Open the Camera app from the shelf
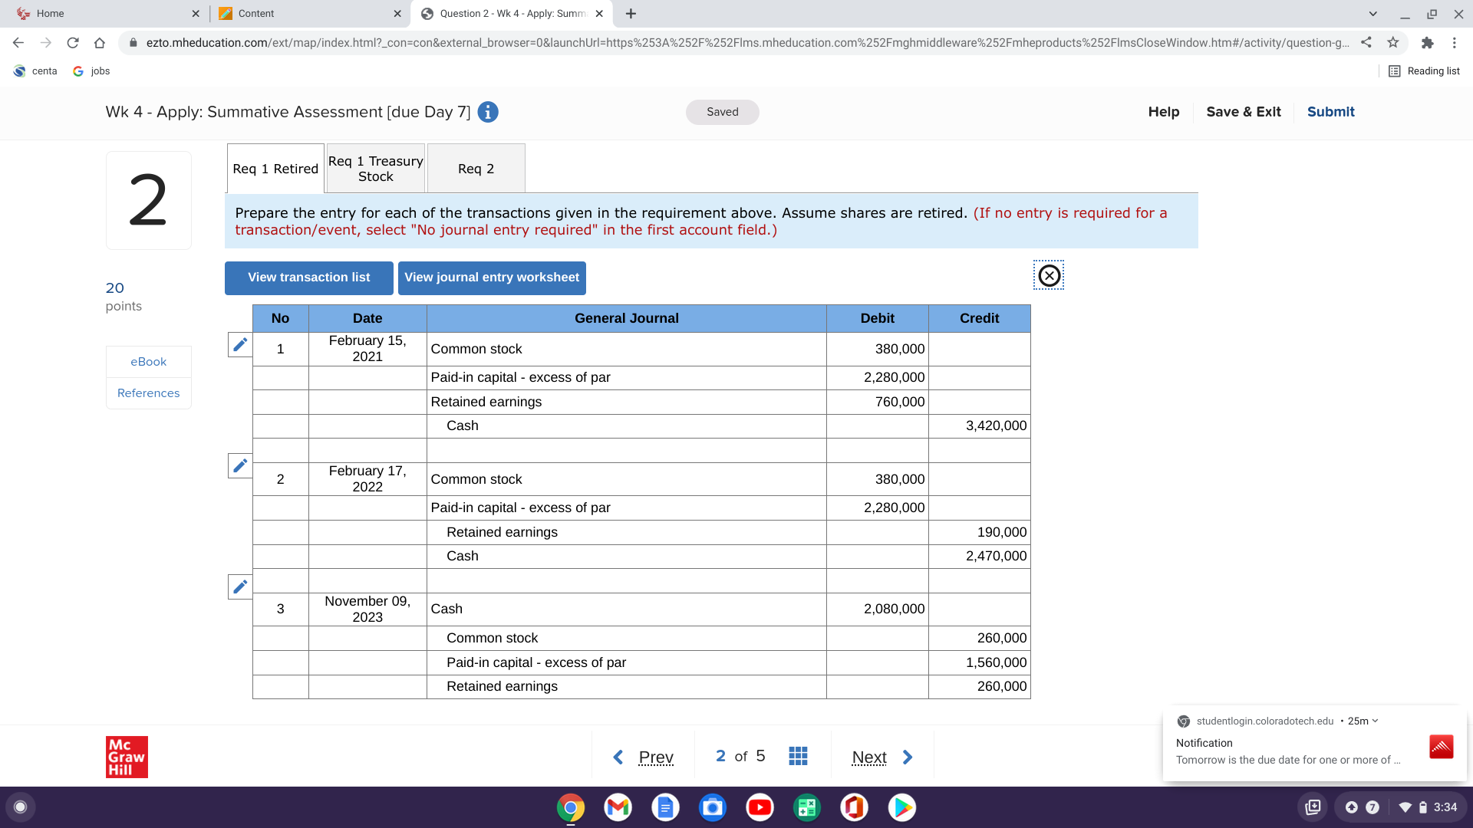Image resolution: width=1473 pixels, height=828 pixels. click(713, 807)
